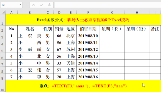Click into the formula bar input
Image resolution: width=161 pixels, height=92 pixels.
pyautogui.click(x=108, y=5)
